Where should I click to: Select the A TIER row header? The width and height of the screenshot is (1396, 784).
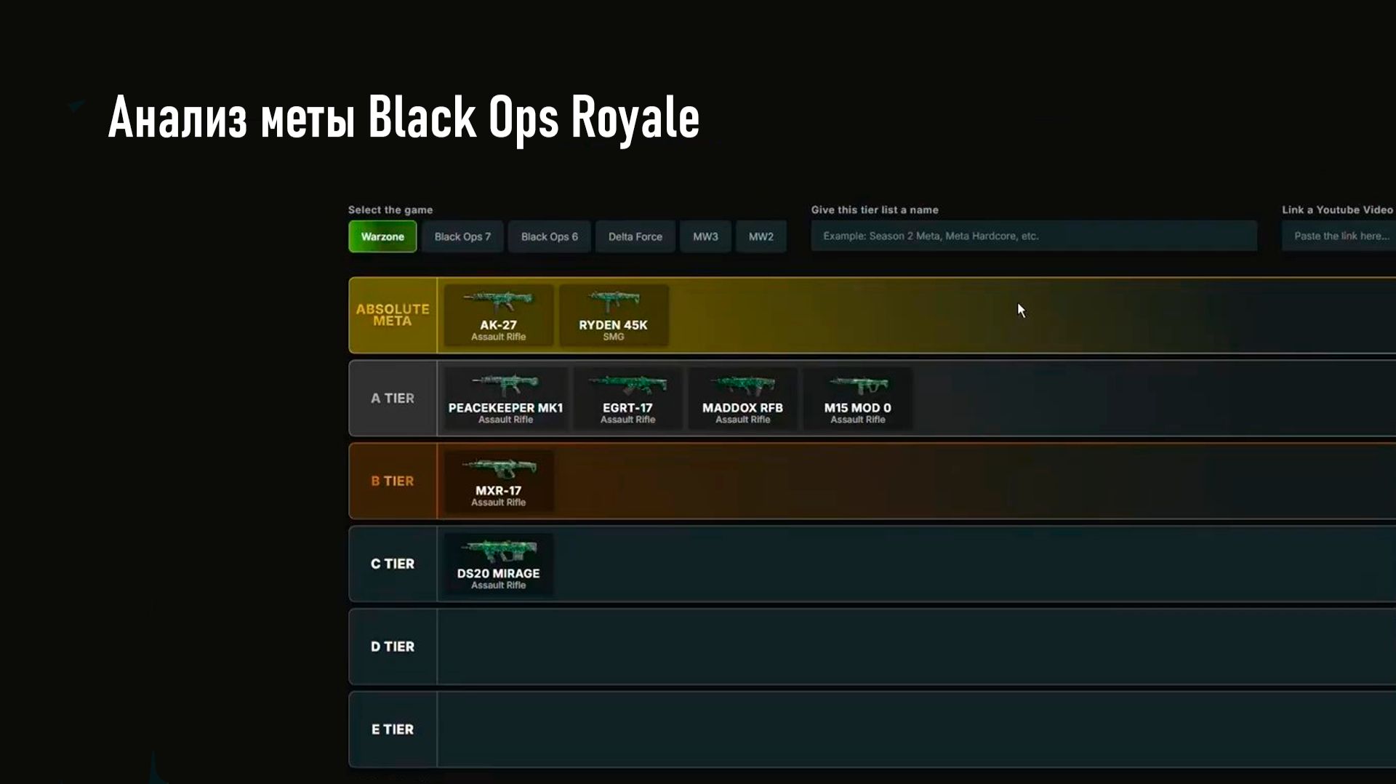click(x=392, y=399)
